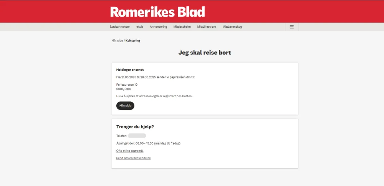Click the Min side breadcrumb link
This screenshot has height=186, width=384.
tap(117, 40)
